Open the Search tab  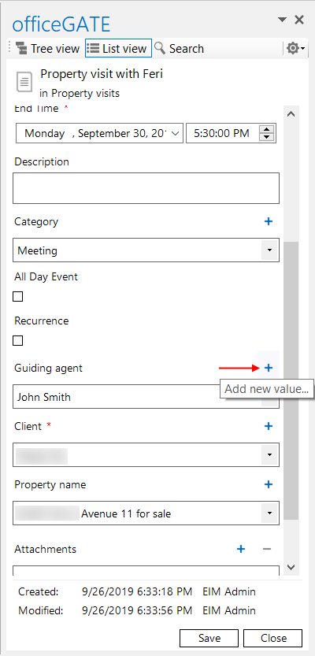[179, 49]
